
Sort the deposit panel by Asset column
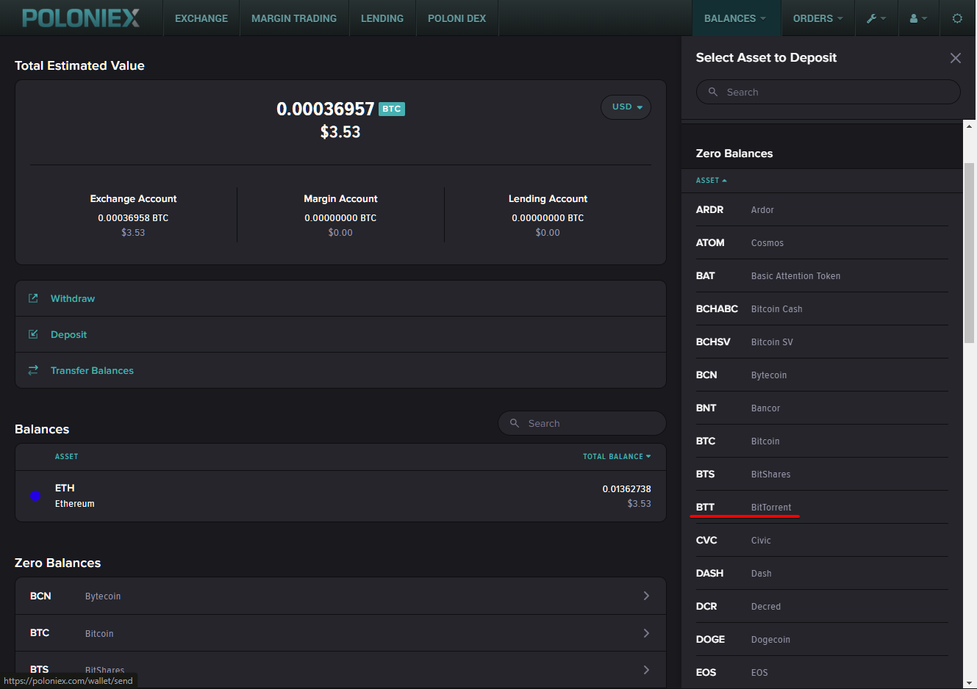(711, 180)
